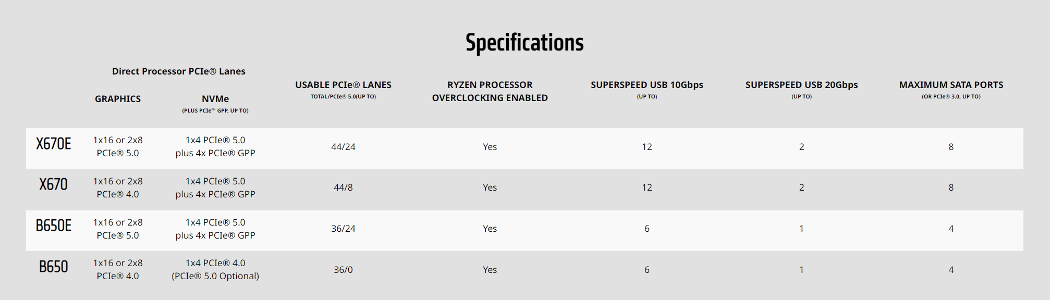Click the GRAPHICS sub-column header
The width and height of the screenshot is (1050, 300).
point(118,99)
